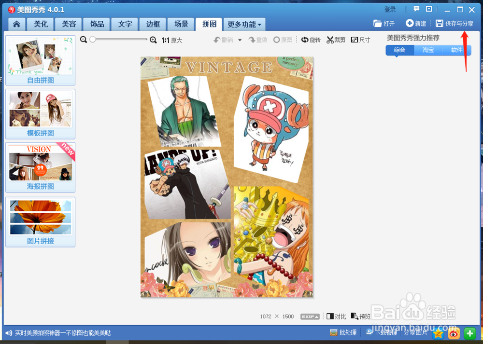Open the 更多功能 dropdown menu
The width and height of the screenshot is (483, 344).
[244, 24]
